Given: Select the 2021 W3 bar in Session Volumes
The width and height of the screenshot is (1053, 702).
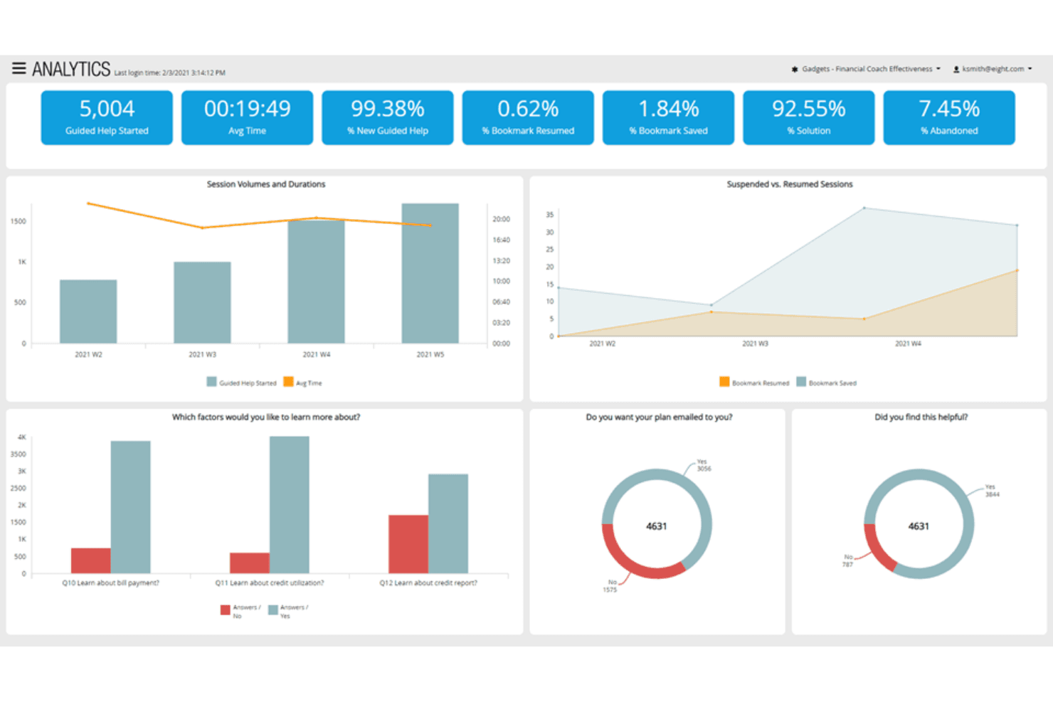Looking at the screenshot, I should tap(202, 302).
